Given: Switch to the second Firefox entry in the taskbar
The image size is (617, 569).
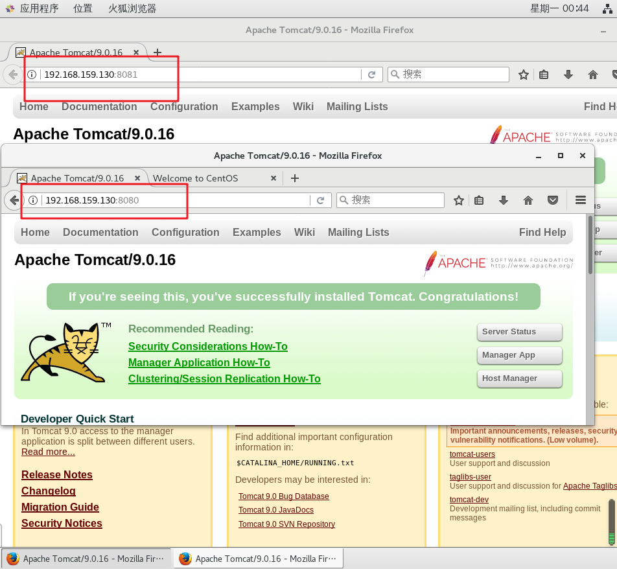Looking at the screenshot, I should [259, 559].
